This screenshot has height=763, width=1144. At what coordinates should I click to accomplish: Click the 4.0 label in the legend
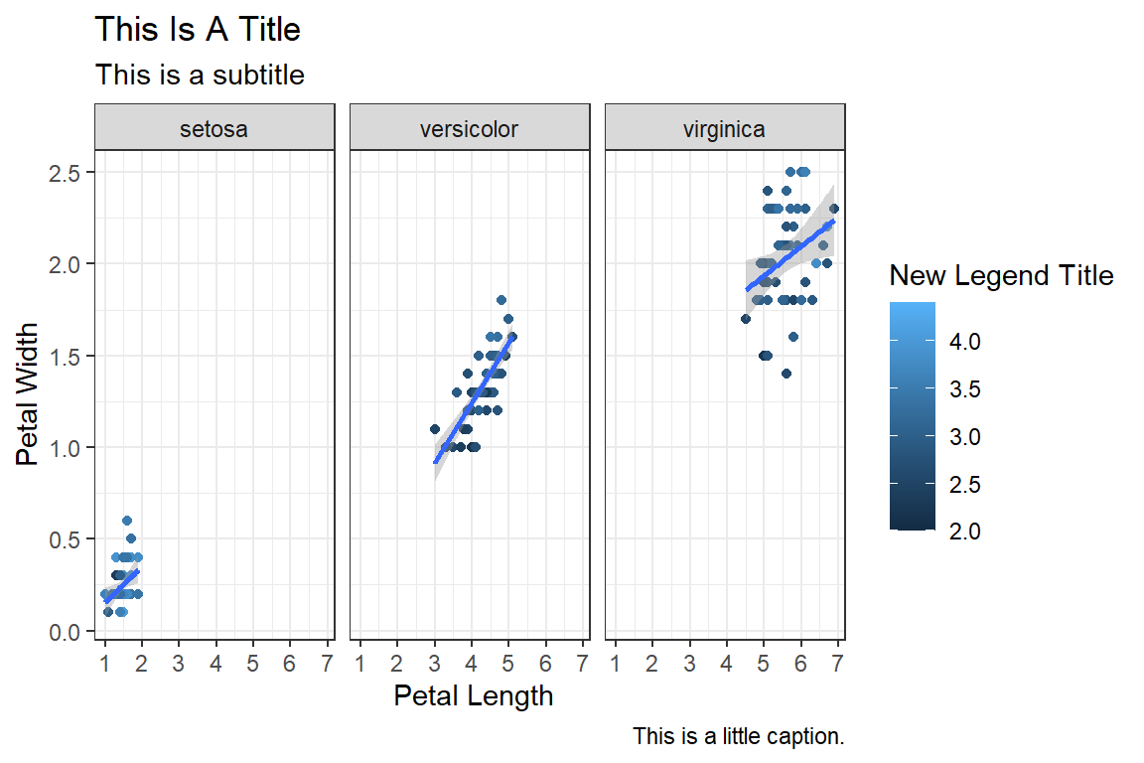966,341
